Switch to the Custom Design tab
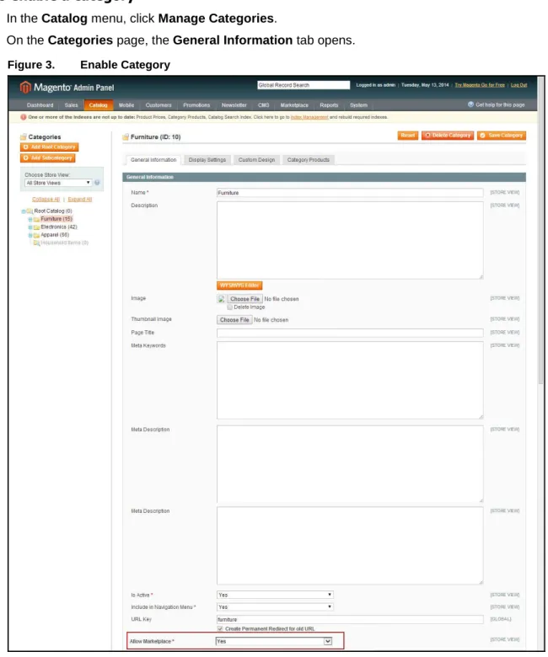548x657 pixels. pyautogui.click(x=256, y=160)
